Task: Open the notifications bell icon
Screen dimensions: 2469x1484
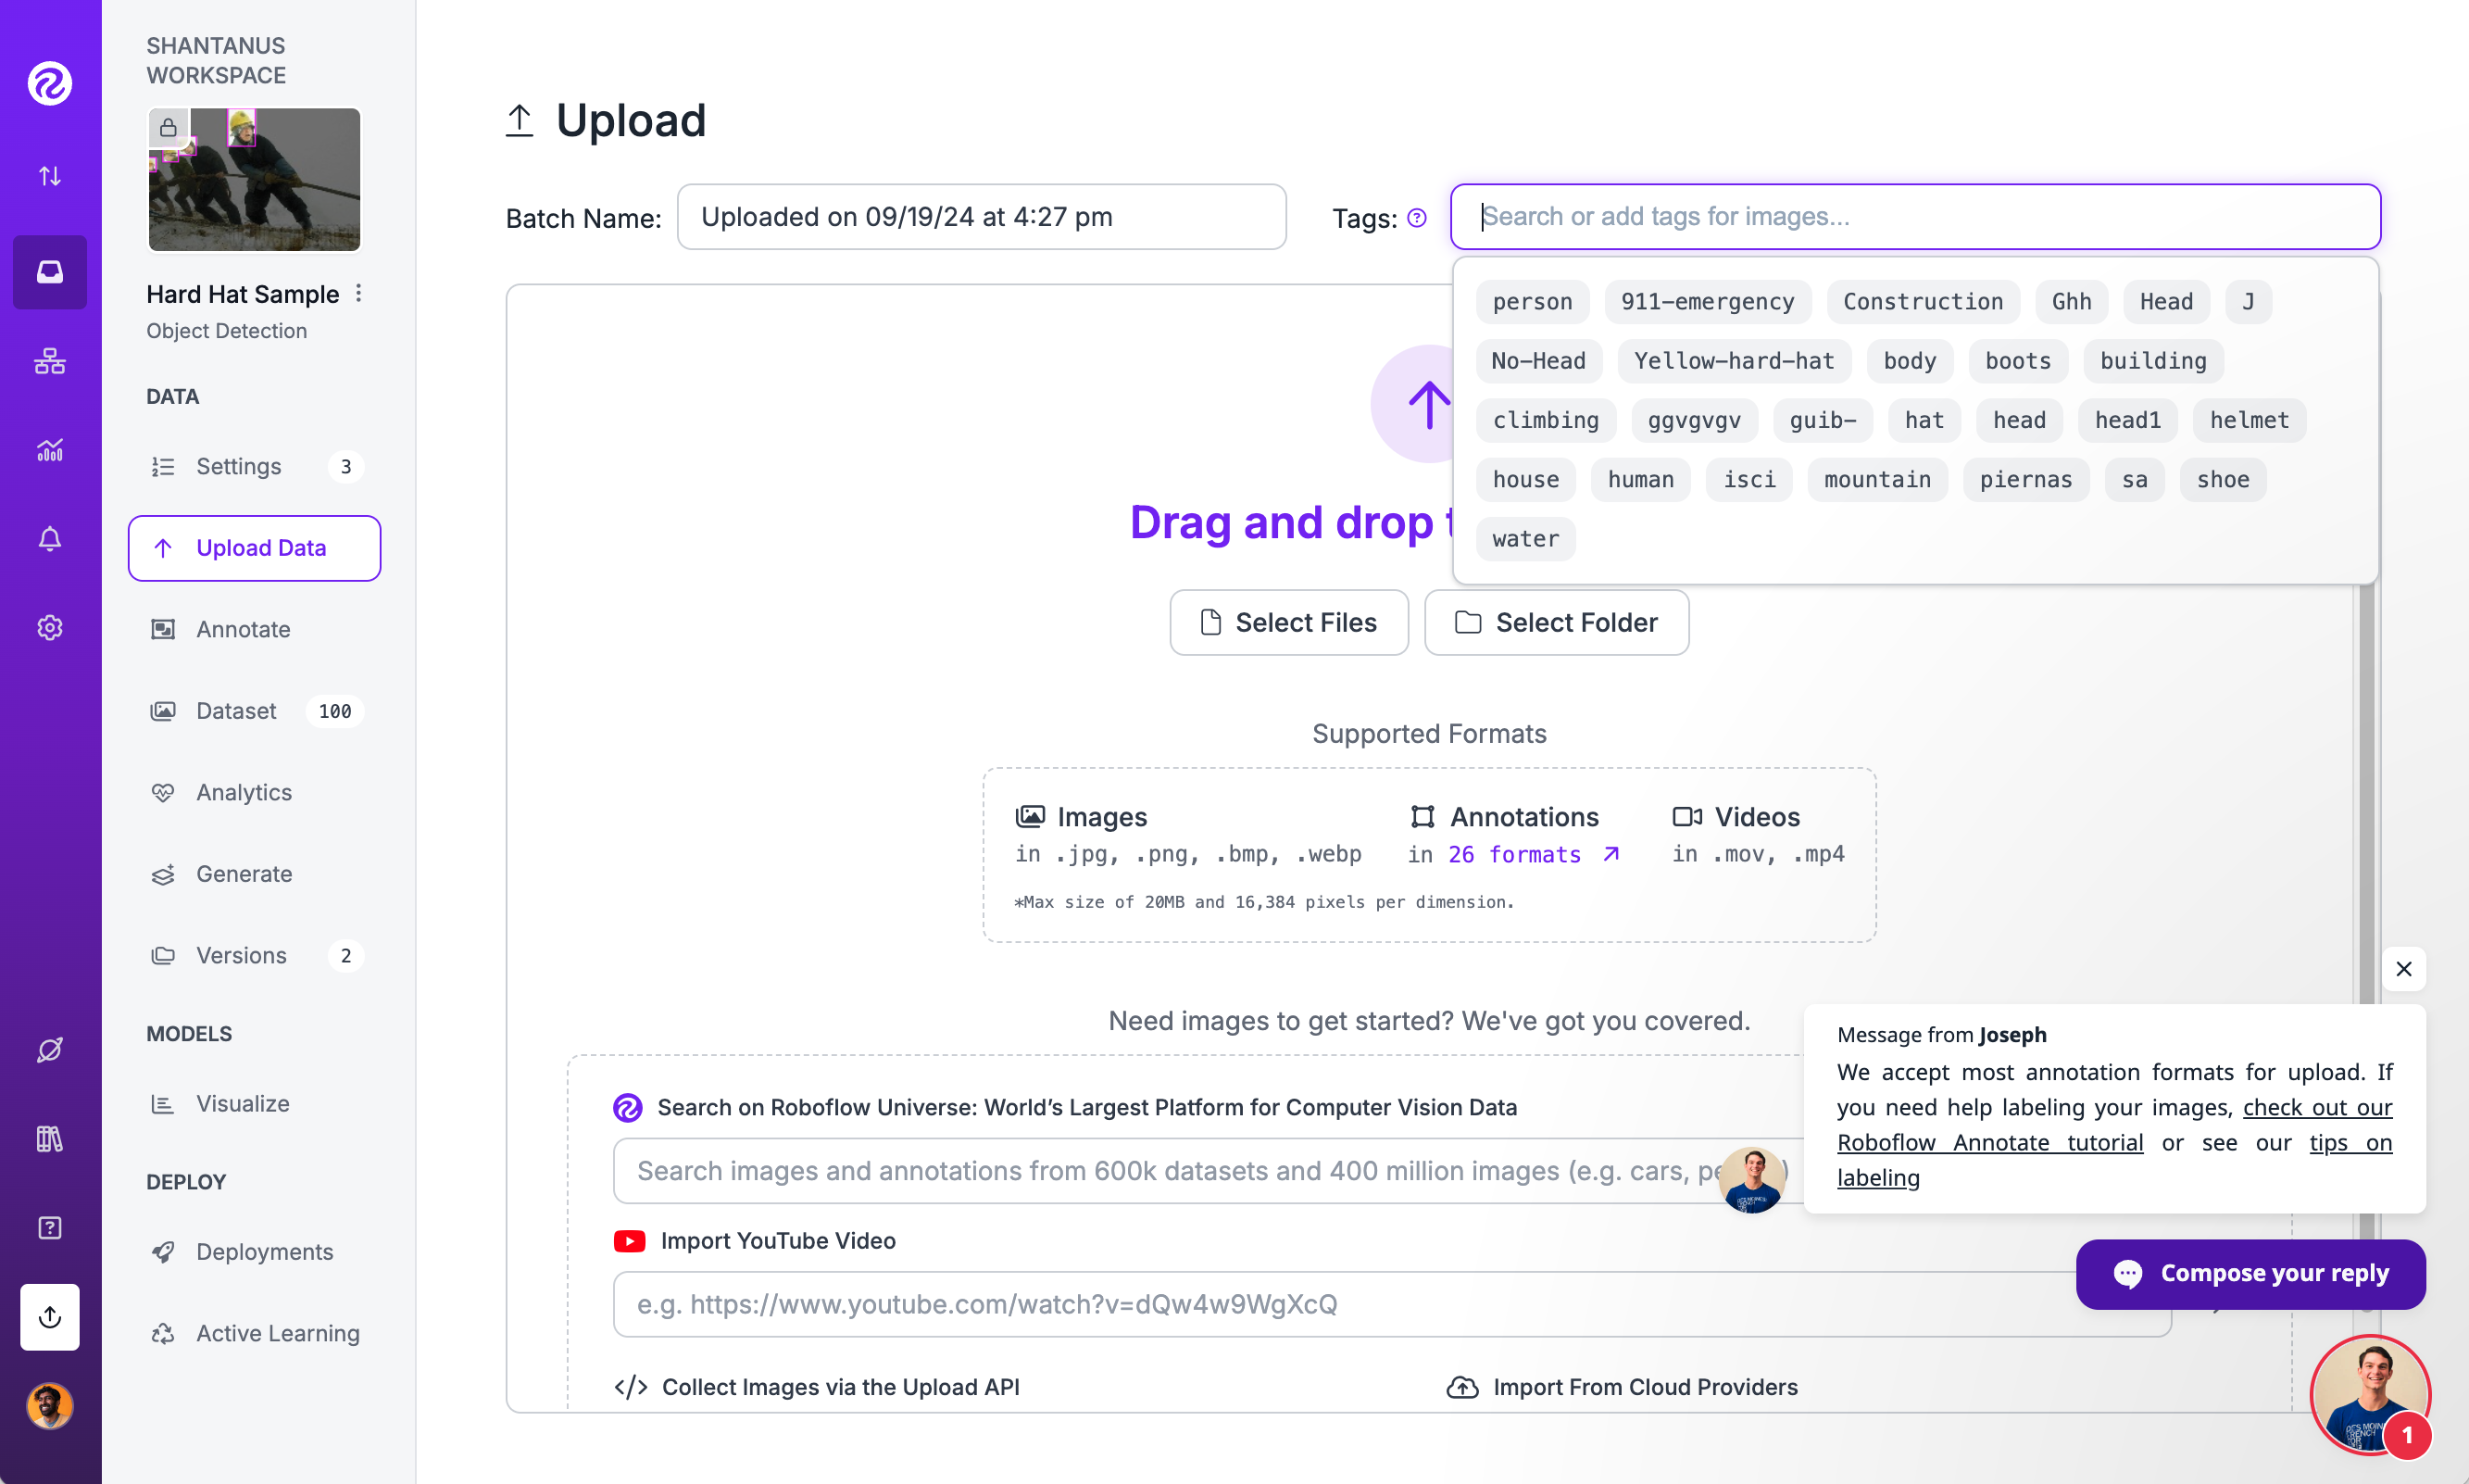Action: click(x=50, y=539)
